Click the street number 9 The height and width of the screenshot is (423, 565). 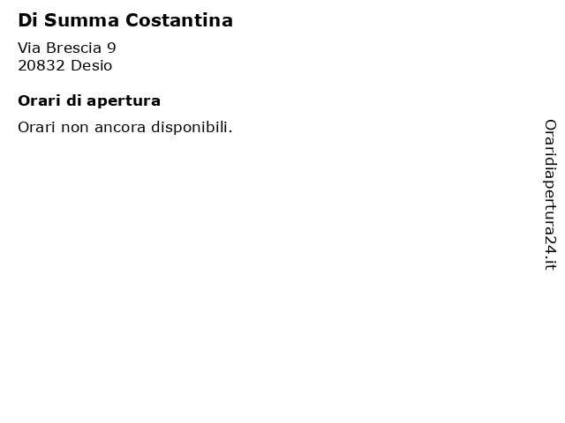[111, 48]
